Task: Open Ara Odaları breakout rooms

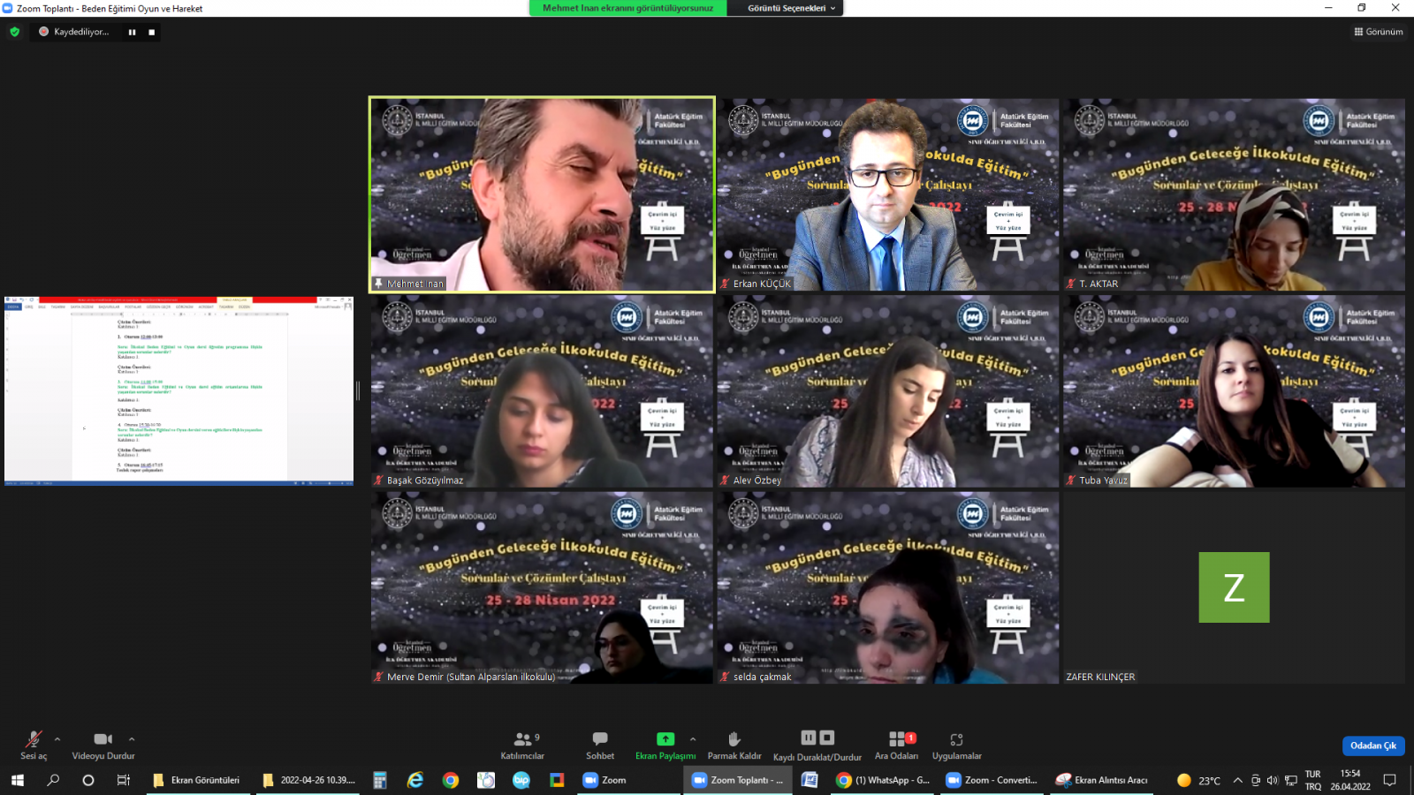Action: point(896,745)
